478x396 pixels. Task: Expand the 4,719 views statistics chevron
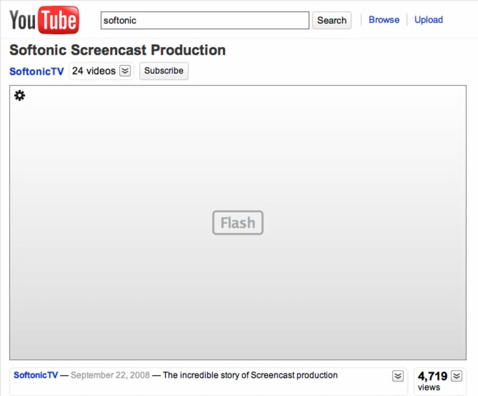pos(456,376)
